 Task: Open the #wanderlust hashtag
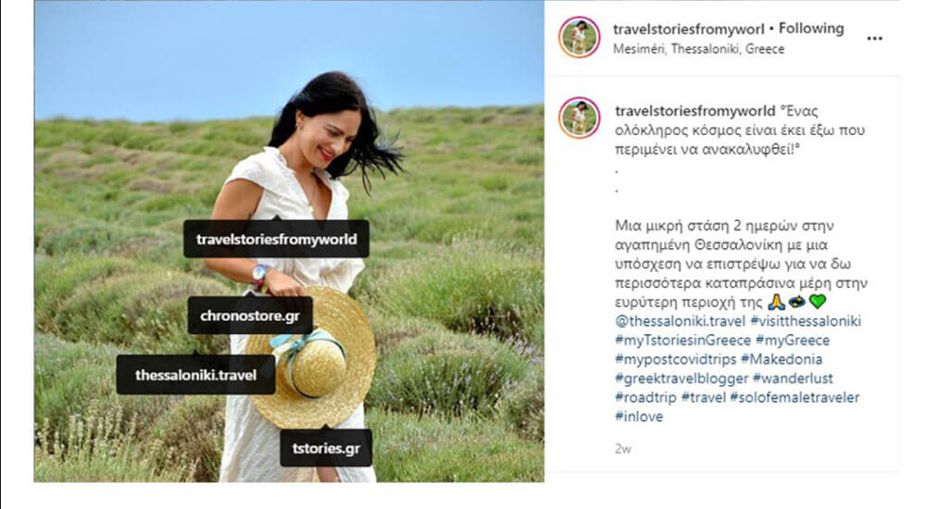(x=794, y=379)
